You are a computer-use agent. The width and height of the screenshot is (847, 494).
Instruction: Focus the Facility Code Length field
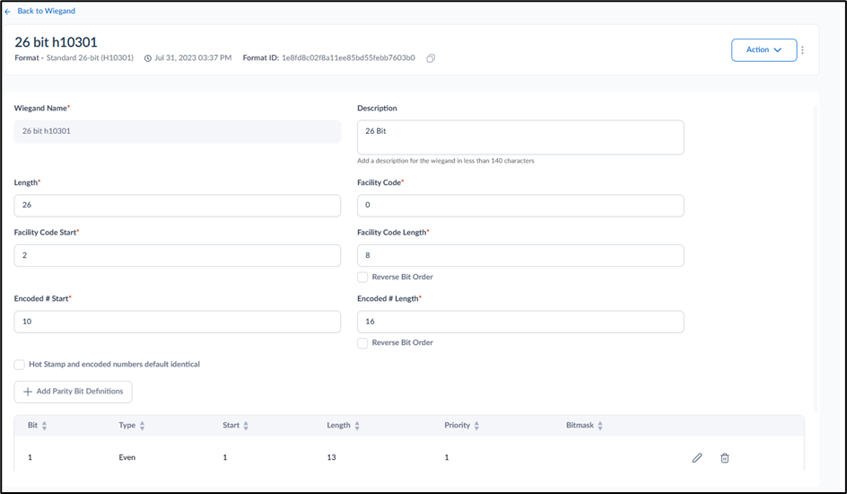520,256
